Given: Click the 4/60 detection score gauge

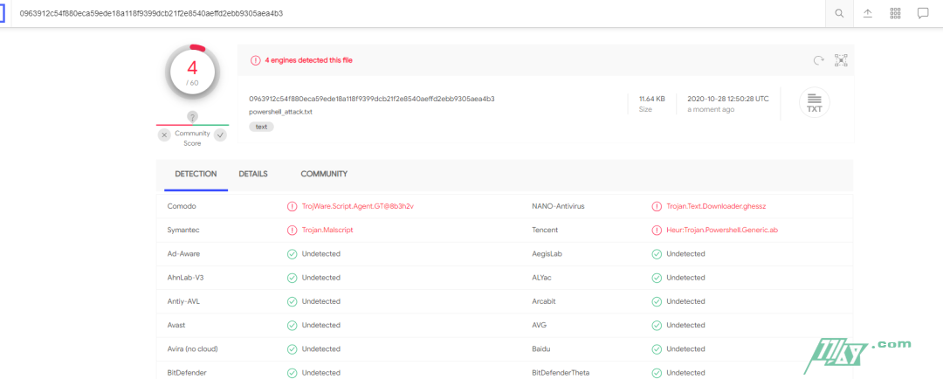Looking at the screenshot, I should [x=192, y=72].
